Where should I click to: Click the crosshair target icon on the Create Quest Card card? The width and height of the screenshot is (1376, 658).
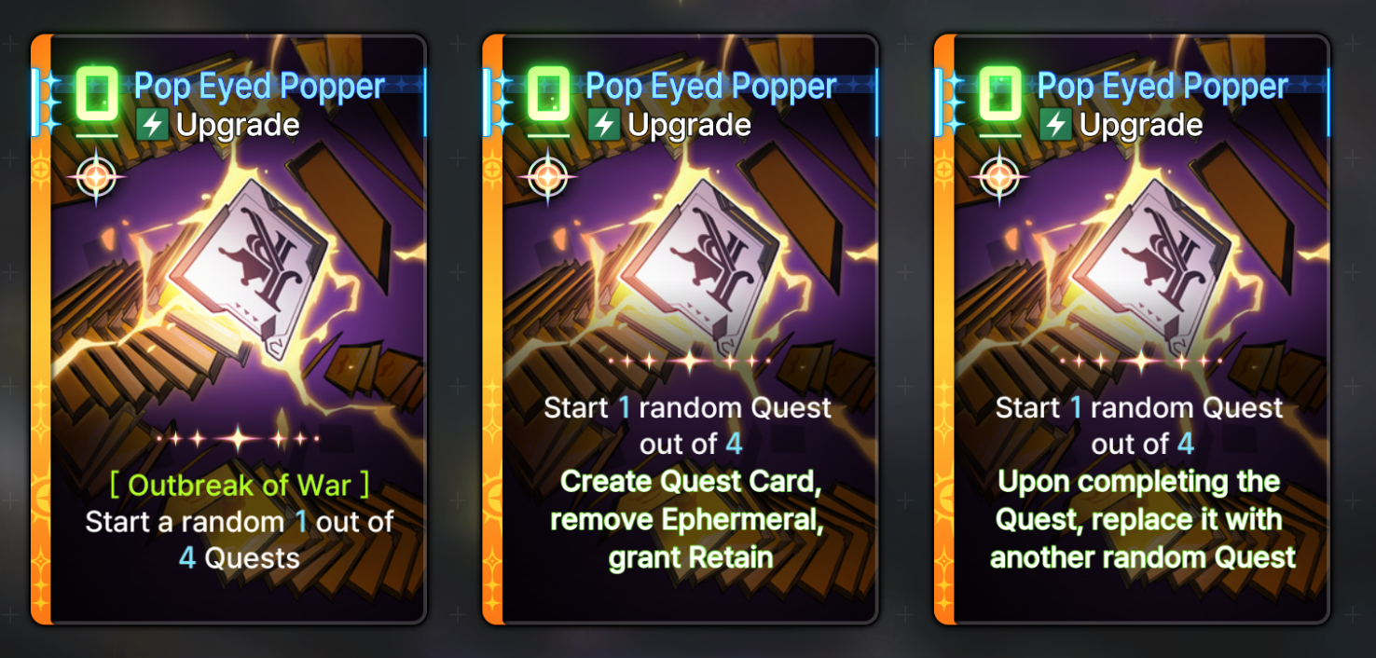pos(548,177)
